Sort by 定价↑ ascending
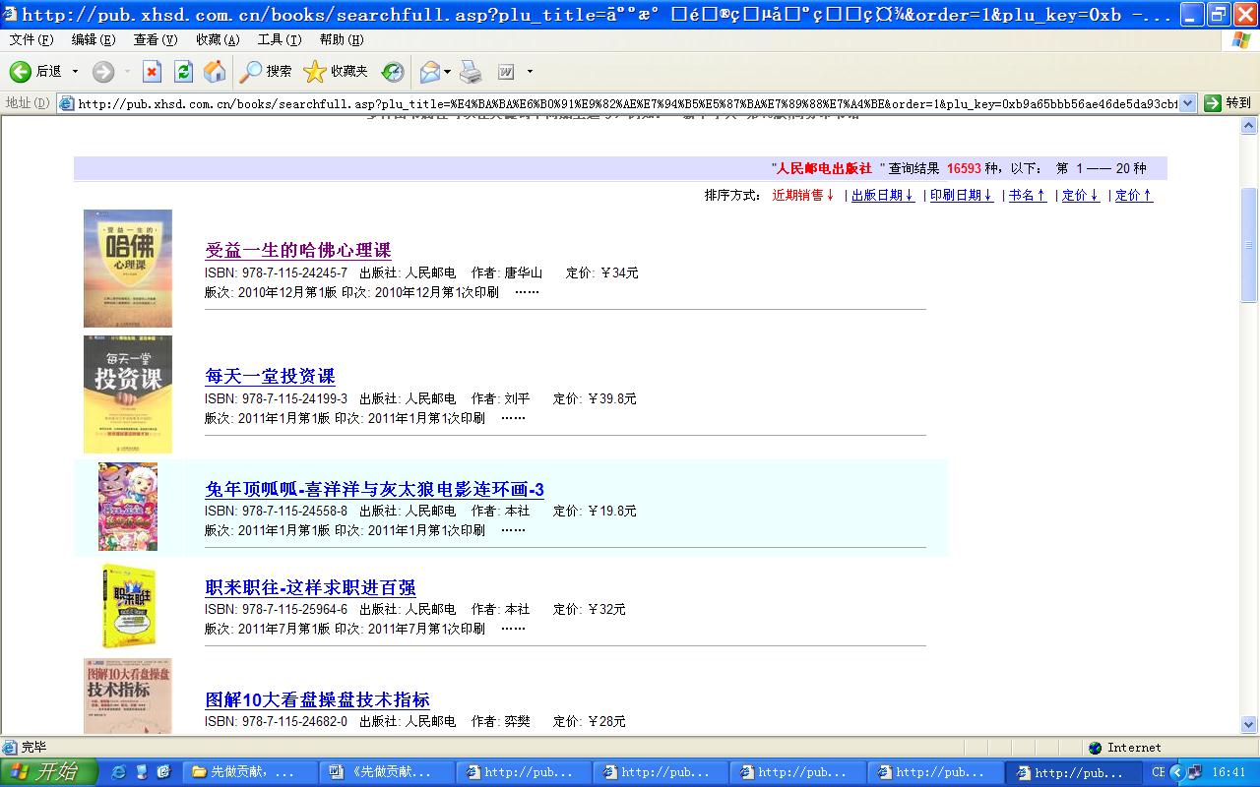Viewport: 1260px width, 787px height. click(x=1134, y=196)
